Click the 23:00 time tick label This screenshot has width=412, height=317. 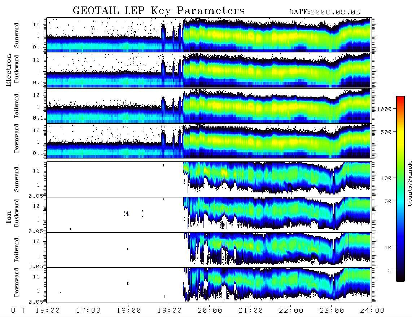(332, 311)
